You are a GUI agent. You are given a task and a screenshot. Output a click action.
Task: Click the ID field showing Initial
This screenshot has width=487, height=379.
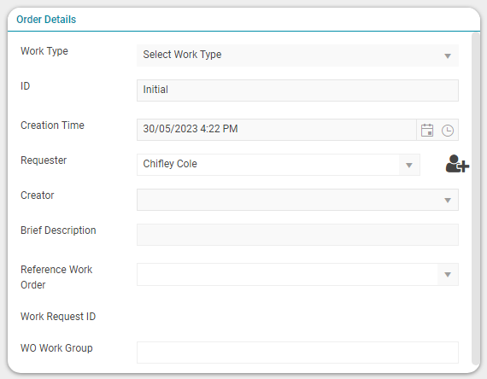point(297,90)
